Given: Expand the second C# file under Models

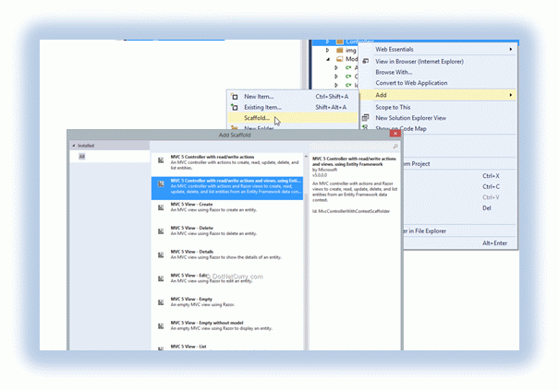Looking at the screenshot, I should tap(335, 77).
